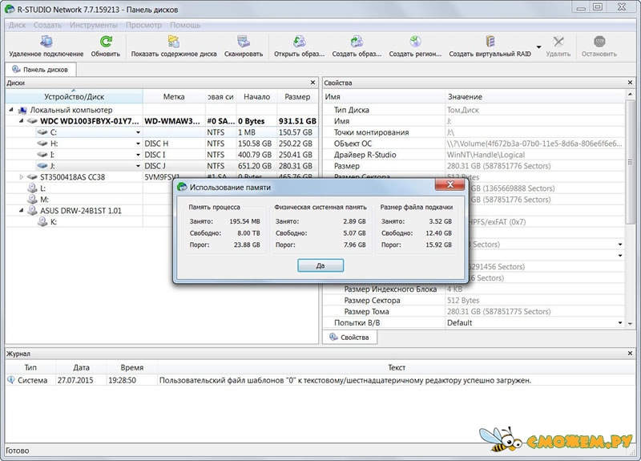Click the L: removable drive icon
The width and height of the screenshot is (641, 461).
pos(32,188)
